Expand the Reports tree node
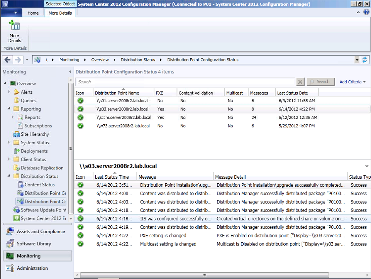The image size is (371, 279). coord(13,117)
